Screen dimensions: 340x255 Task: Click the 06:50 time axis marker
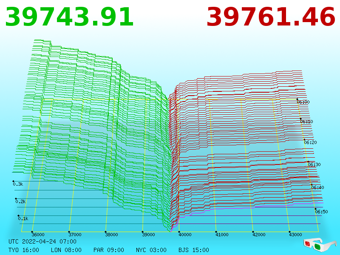point(321,212)
